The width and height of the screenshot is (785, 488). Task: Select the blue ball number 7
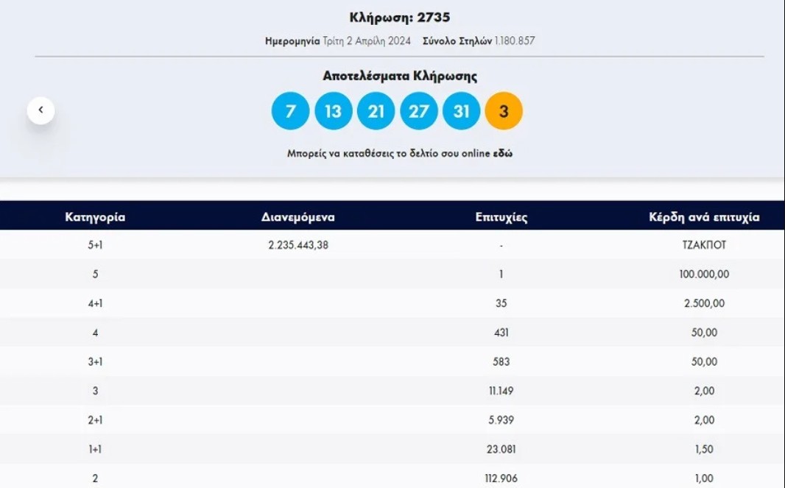(290, 110)
